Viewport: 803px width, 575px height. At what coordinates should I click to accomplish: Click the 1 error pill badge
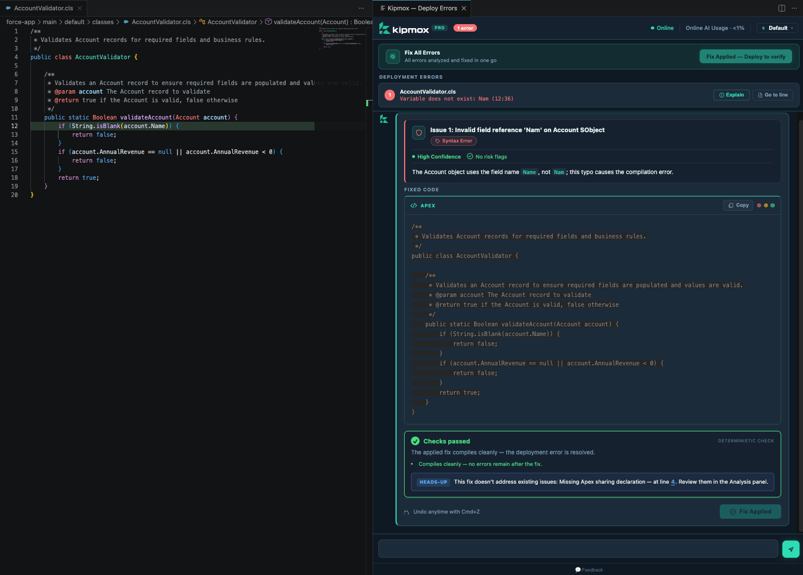465,28
